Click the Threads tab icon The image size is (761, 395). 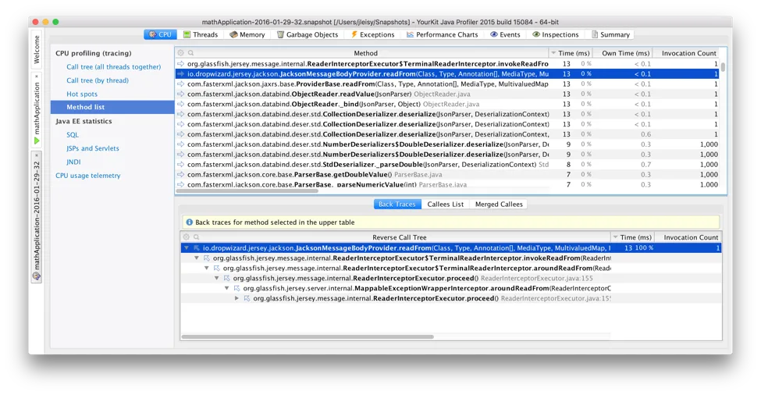[187, 34]
